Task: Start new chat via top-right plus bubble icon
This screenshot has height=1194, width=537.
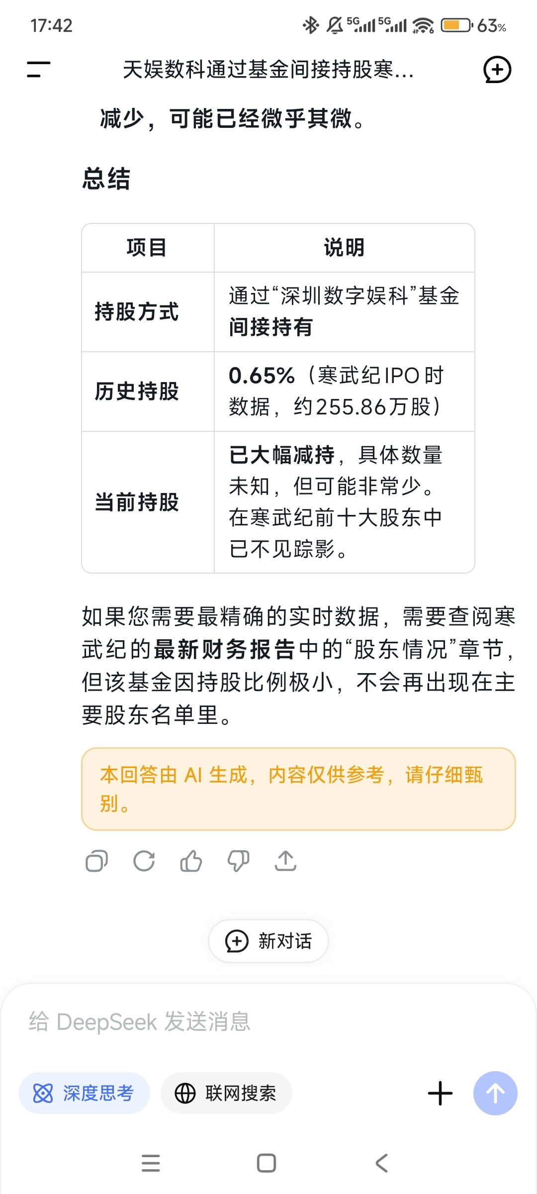Action: tap(497, 70)
